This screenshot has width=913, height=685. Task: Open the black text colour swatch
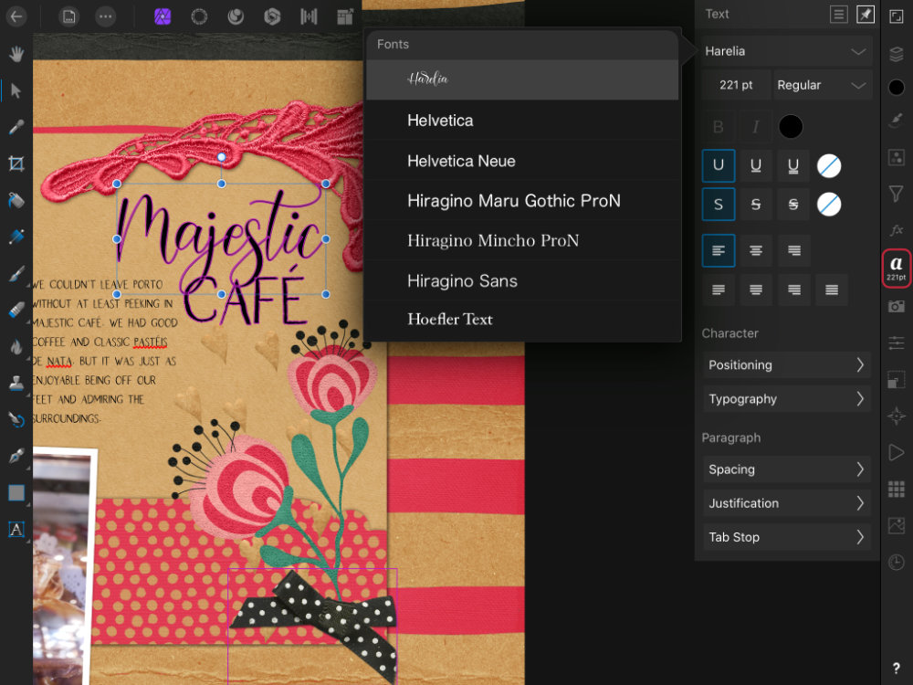[x=790, y=126]
